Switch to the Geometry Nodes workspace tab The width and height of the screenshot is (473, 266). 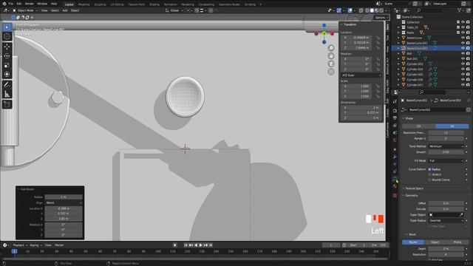pyautogui.click(x=229, y=4)
